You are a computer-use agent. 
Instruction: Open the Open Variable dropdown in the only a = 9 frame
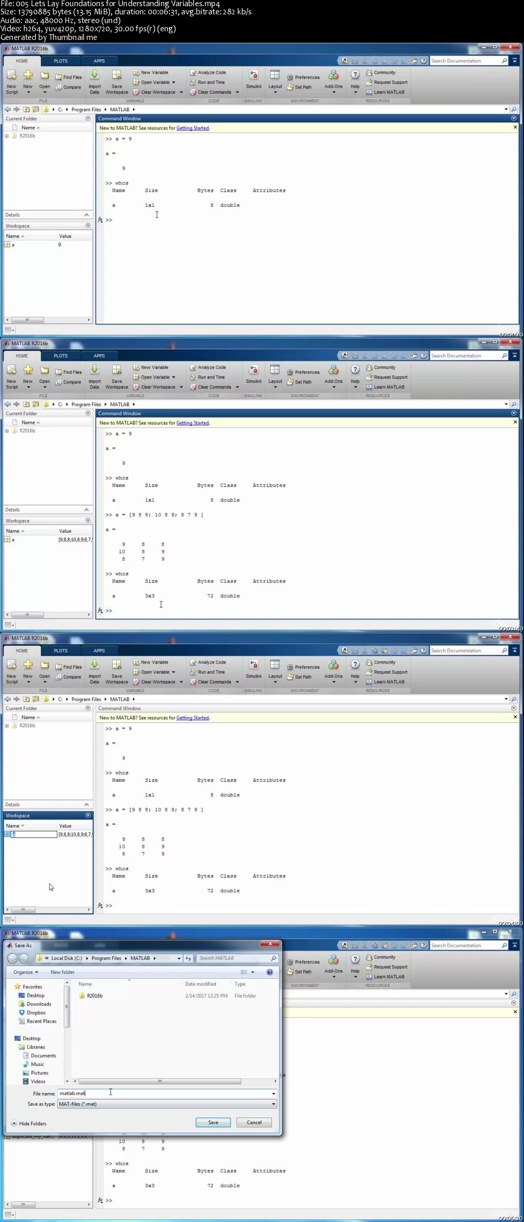[173, 82]
